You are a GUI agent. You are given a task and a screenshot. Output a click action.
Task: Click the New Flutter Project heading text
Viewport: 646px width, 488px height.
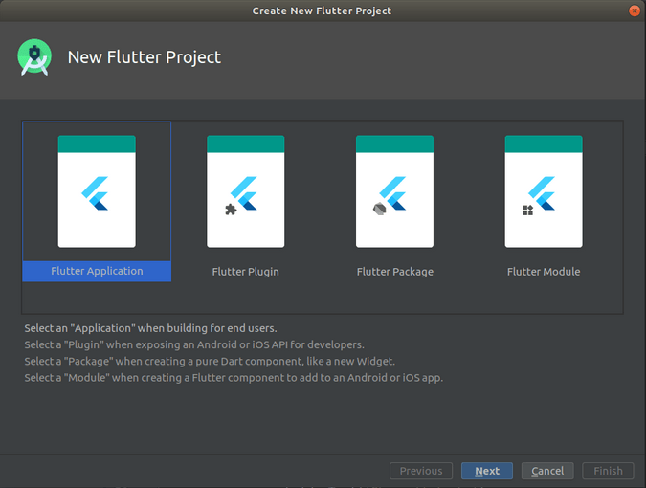click(x=145, y=57)
